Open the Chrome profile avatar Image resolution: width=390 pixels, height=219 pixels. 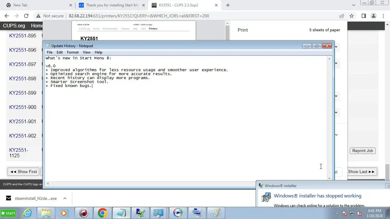[374, 16]
